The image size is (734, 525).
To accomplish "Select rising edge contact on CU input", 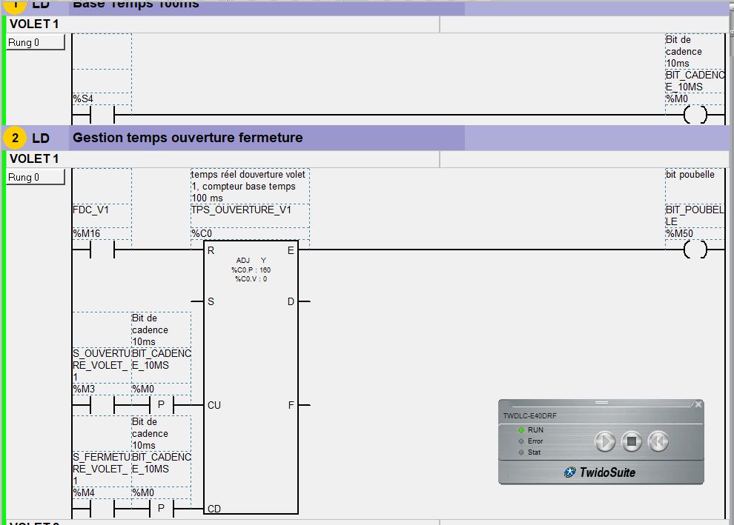I will pyautogui.click(x=161, y=406).
